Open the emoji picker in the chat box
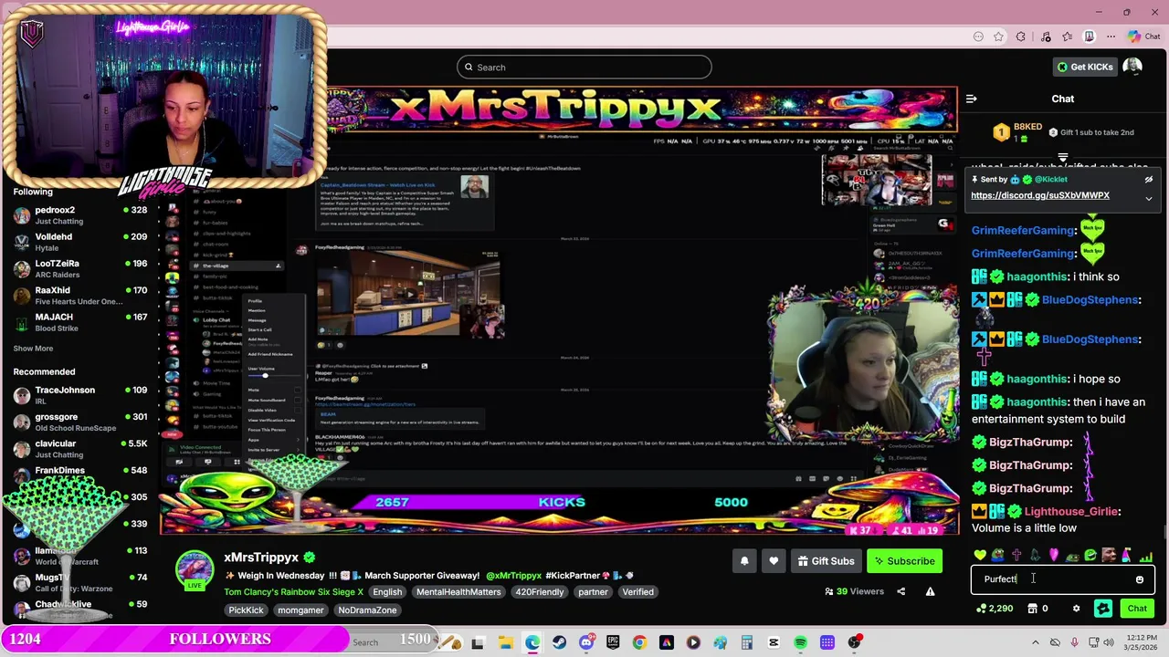This screenshot has height=657, width=1169. pos(1139,579)
